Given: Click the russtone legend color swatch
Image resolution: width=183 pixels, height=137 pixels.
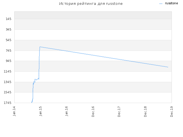Looking at the screenshot, I should 161,4.
